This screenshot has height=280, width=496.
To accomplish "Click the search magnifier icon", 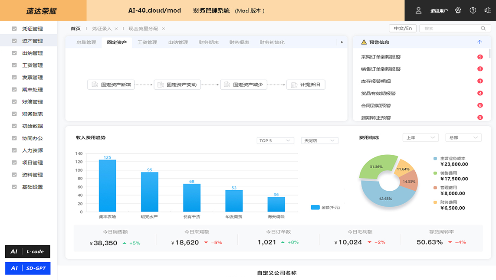I will pos(483,29).
